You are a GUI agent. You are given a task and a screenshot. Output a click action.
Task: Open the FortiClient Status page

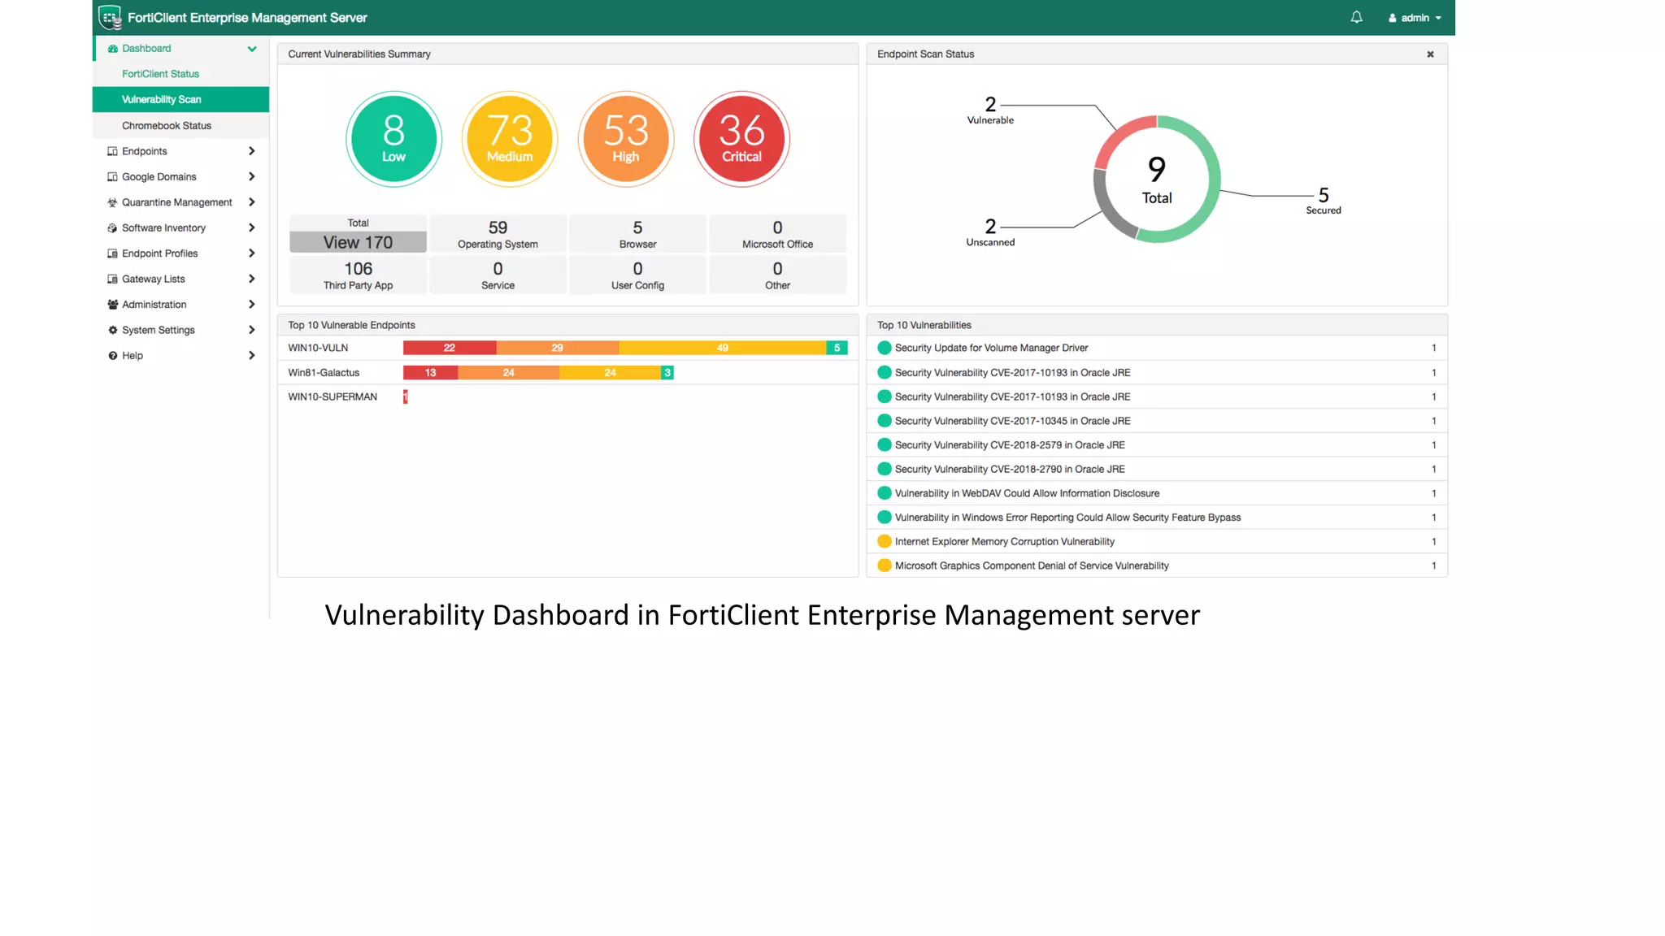tap(160, 74)
